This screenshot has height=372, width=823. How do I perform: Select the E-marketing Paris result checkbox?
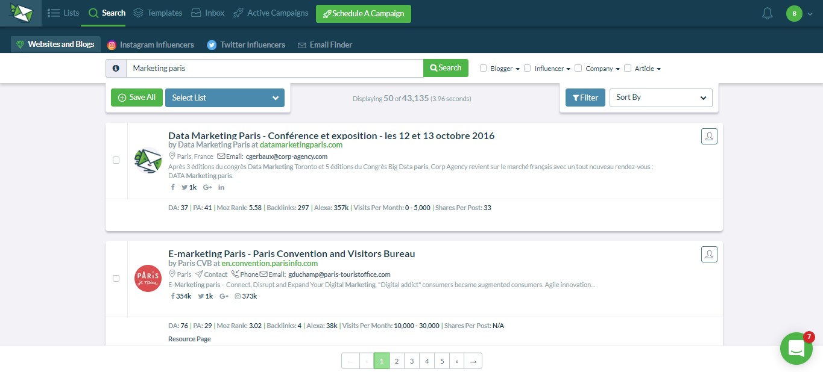[116, 278]
